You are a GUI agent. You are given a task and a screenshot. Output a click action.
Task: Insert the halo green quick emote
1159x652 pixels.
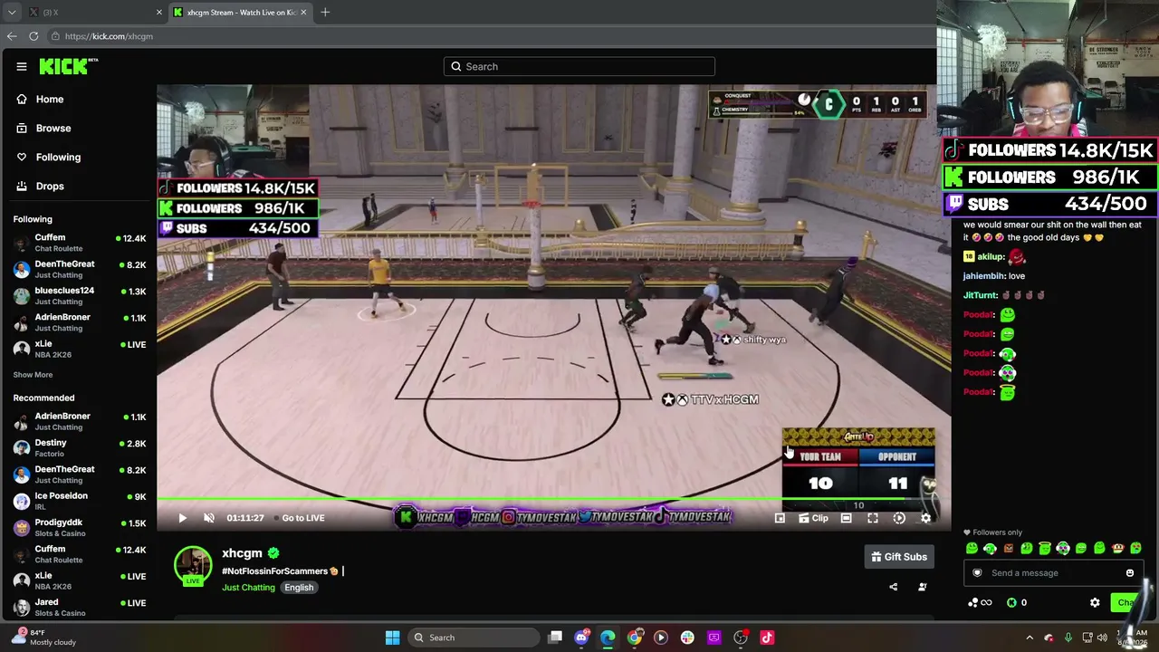coord(1044,548)
